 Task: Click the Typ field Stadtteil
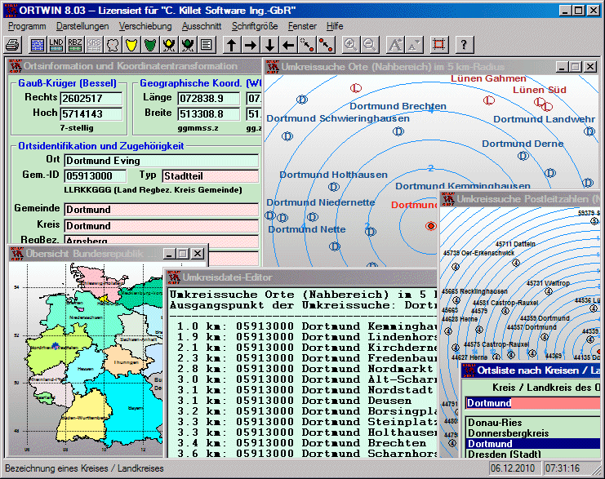pos(211,176)
